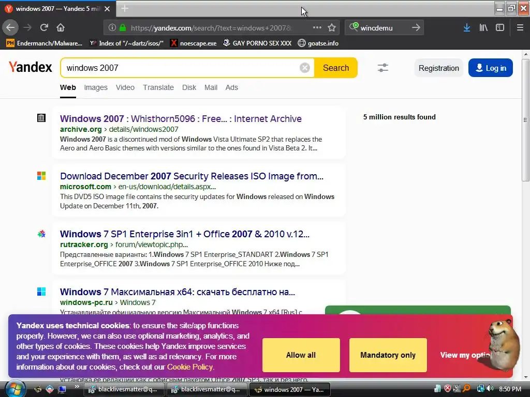Viewport: 530px width, 397px height.
Task: Open the Mail tab
Action: click(211, 87)
